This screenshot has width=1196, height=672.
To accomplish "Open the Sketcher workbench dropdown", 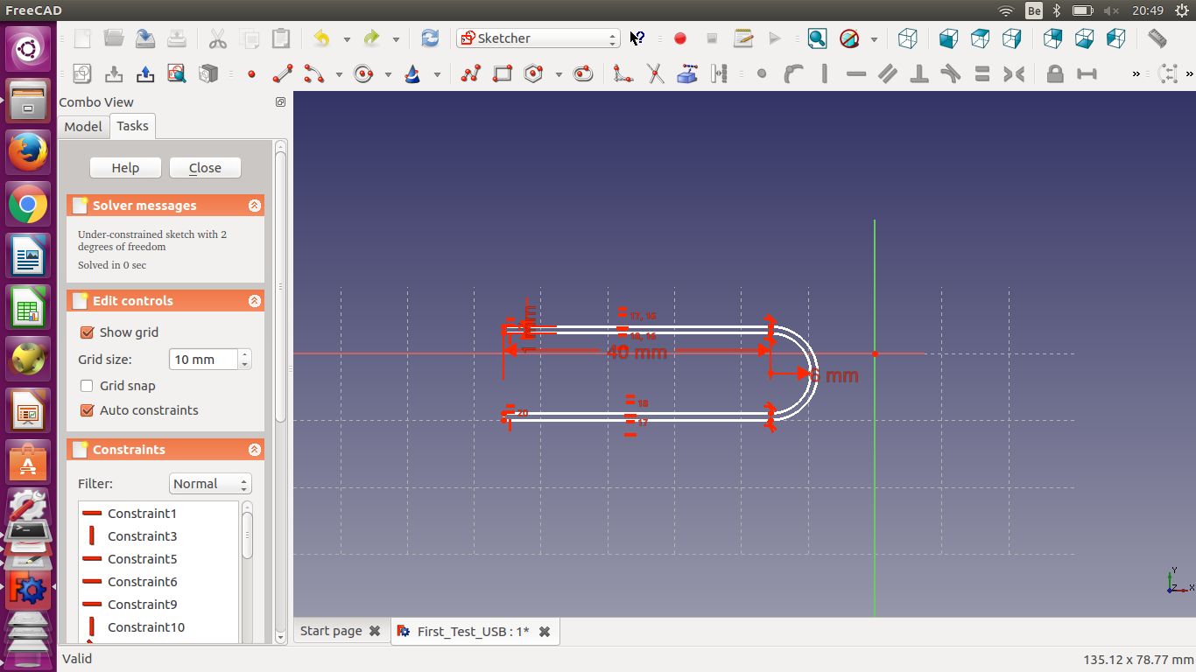I will (x=538, y=38).
